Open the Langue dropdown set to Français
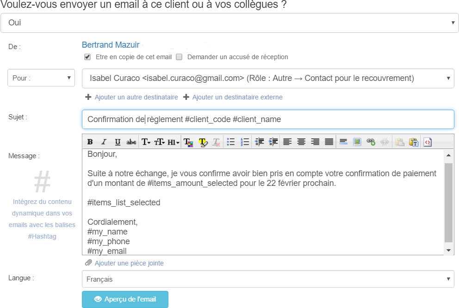Screen dimensions: 459x308 pos(268,279)
